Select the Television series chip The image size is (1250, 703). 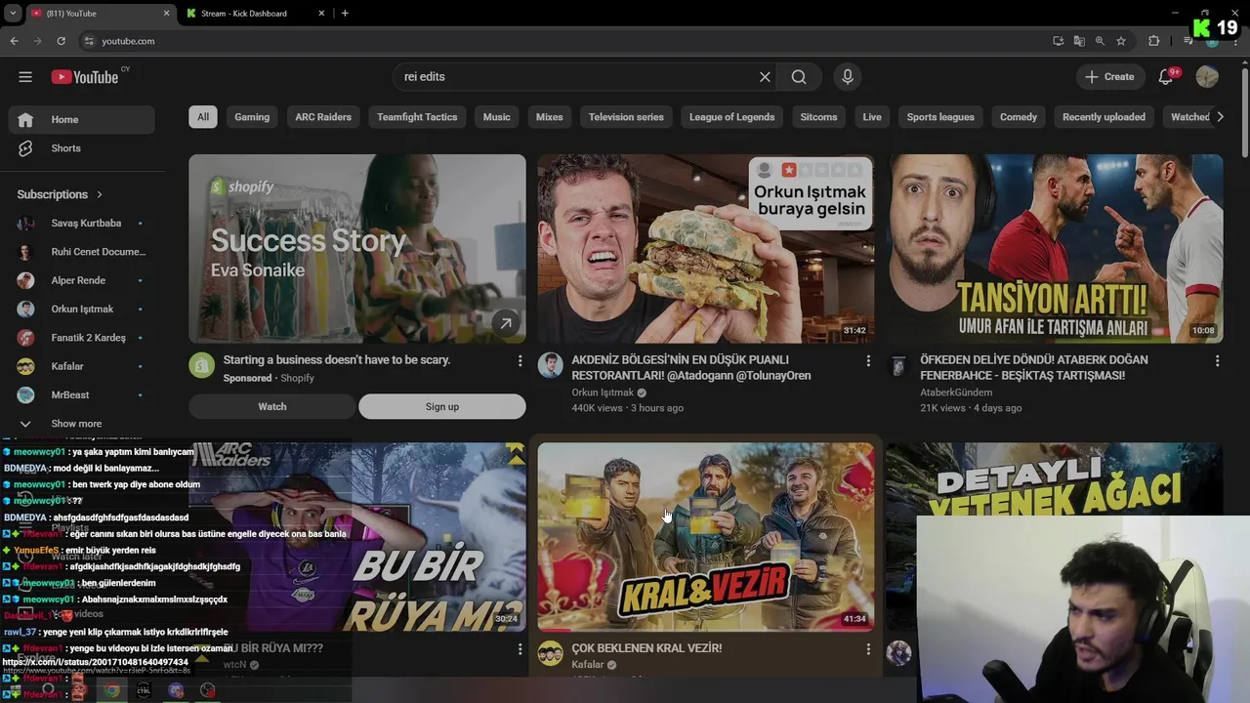626,117
